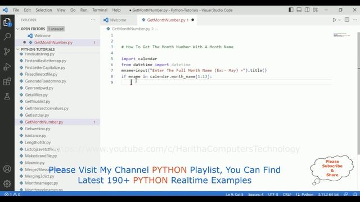The height and width of the screenshot is (202, 360).
Task: Change CRLF end of line sequence
Action: pyautogui.click(x=287, y=194)
